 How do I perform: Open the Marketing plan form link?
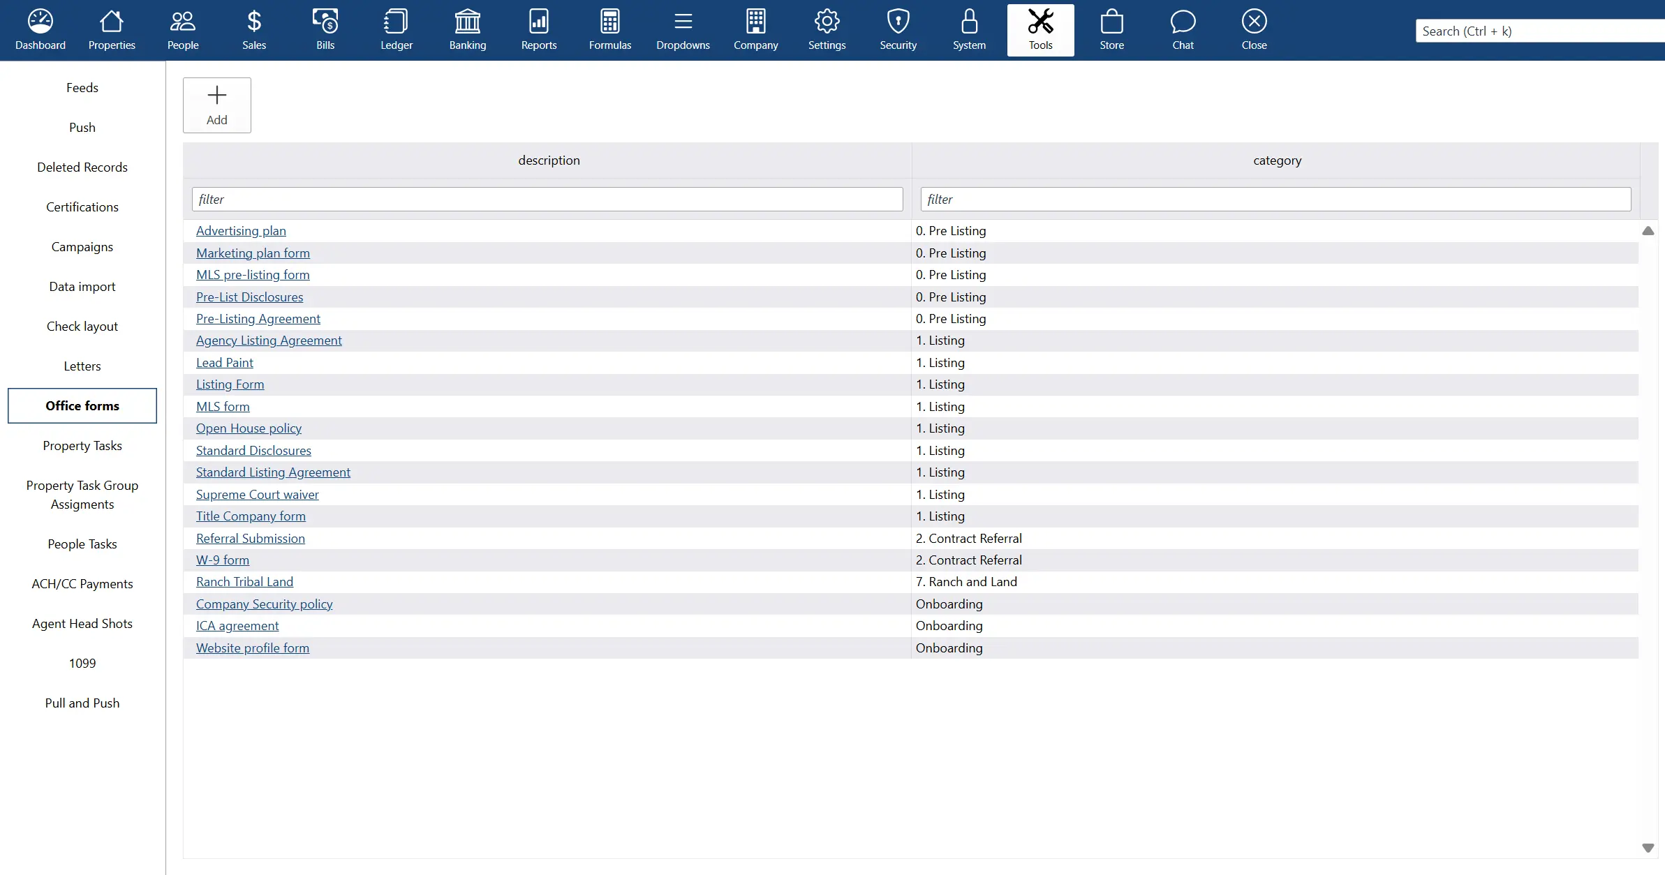click(x=253, y=253)
